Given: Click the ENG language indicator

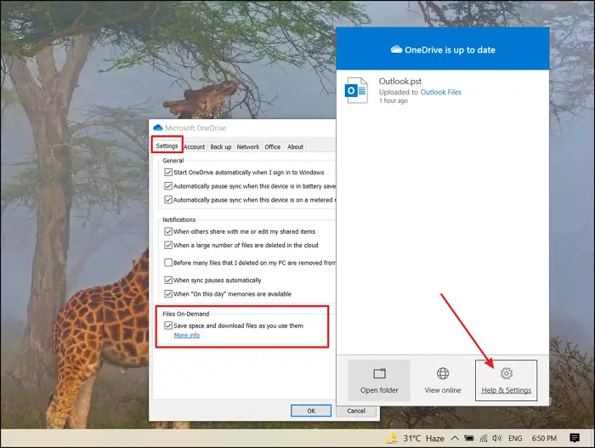Looking at the screenshot, I should click(515, 439).
